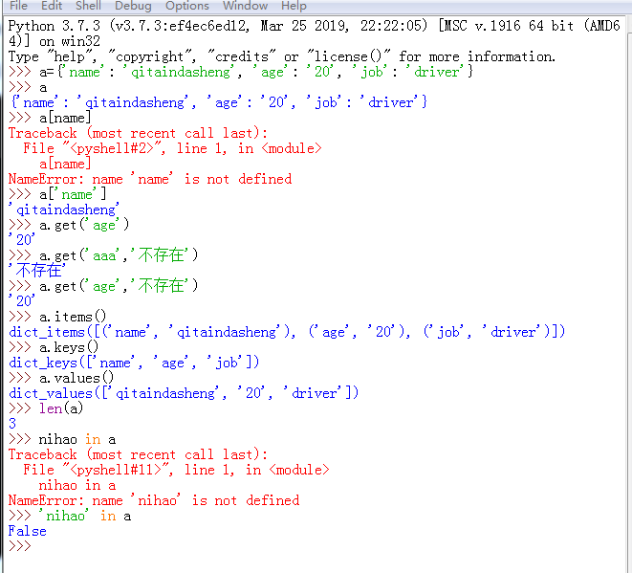Screen dimensions: 632x573
Task: Click the blue '不存在' output line
Action: (36, 271)
